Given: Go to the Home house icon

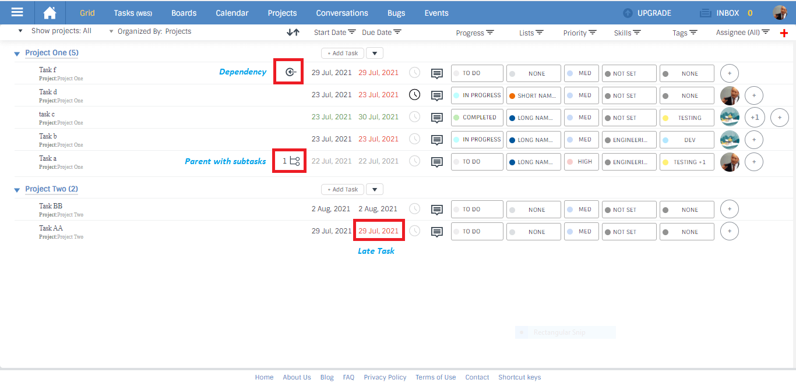Looking at the screenshot, I should pyautogui.click(x=50, y=12).
